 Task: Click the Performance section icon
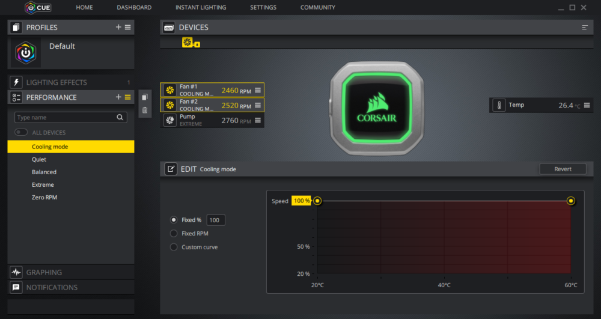[16, 97]
